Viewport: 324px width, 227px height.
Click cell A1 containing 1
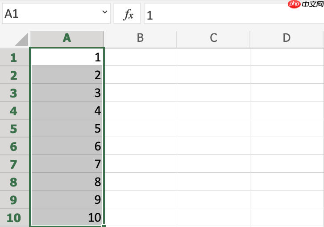pos(67,57)
